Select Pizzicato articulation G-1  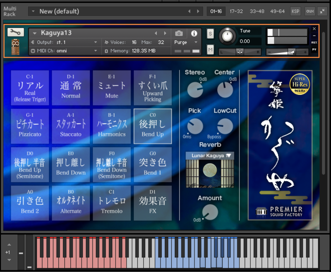[30, 126]
